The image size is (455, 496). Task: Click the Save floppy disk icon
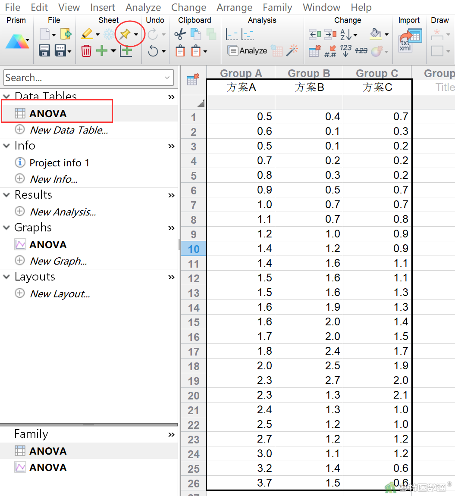click(x=44, y=50)
